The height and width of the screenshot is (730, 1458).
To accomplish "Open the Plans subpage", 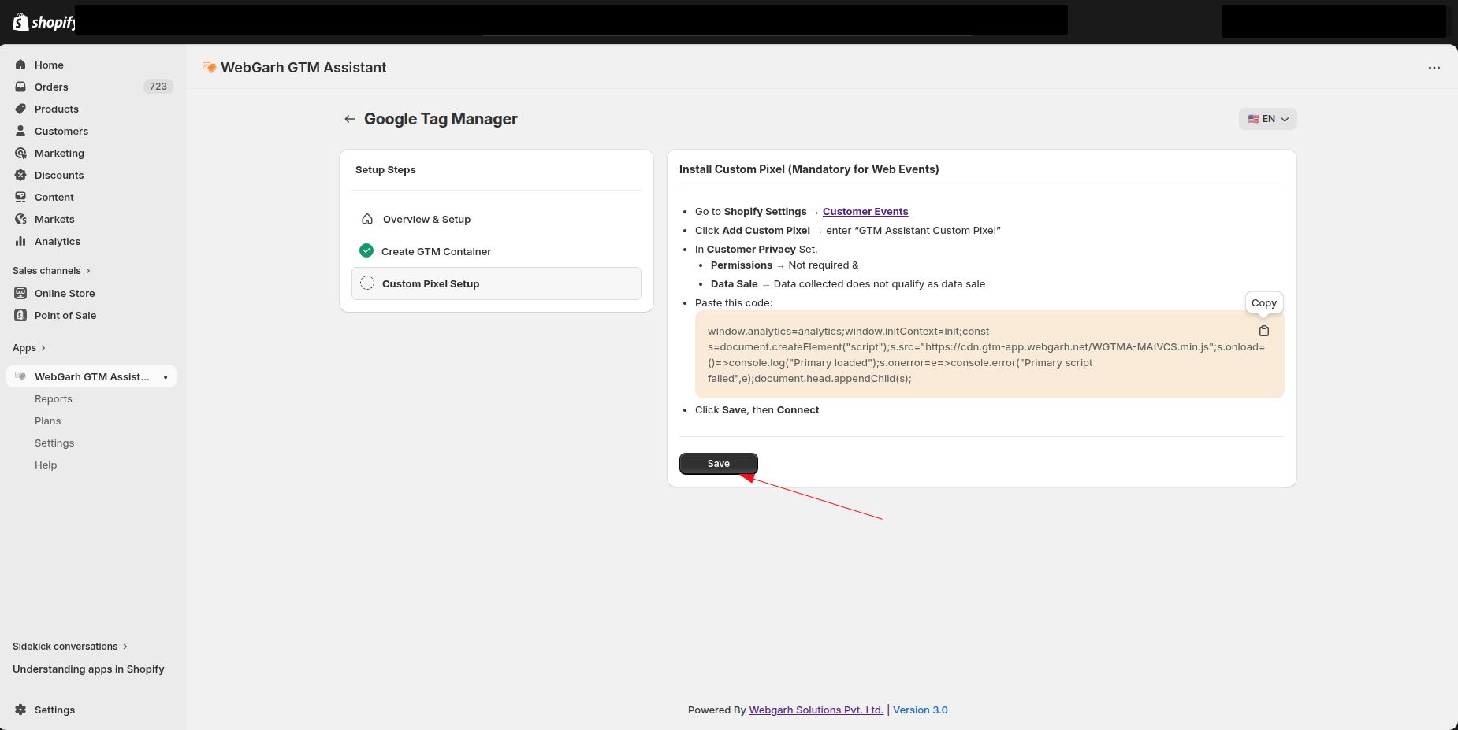I will click(47, 421).
